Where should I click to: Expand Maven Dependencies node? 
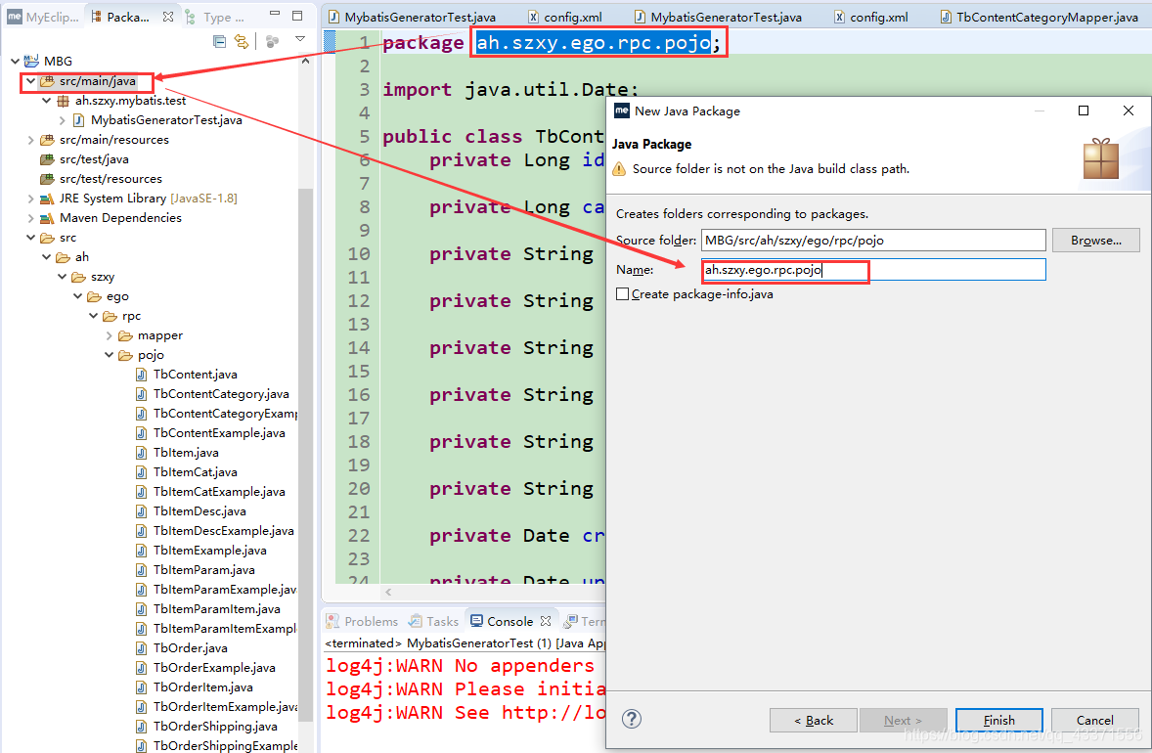30,217
